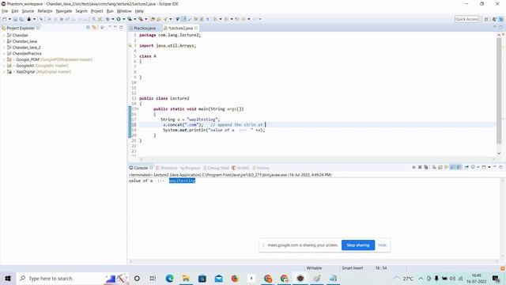This screenshot has width=506, height=285.
Task: Save the current file with Save icon
Action: coord(15,19)
